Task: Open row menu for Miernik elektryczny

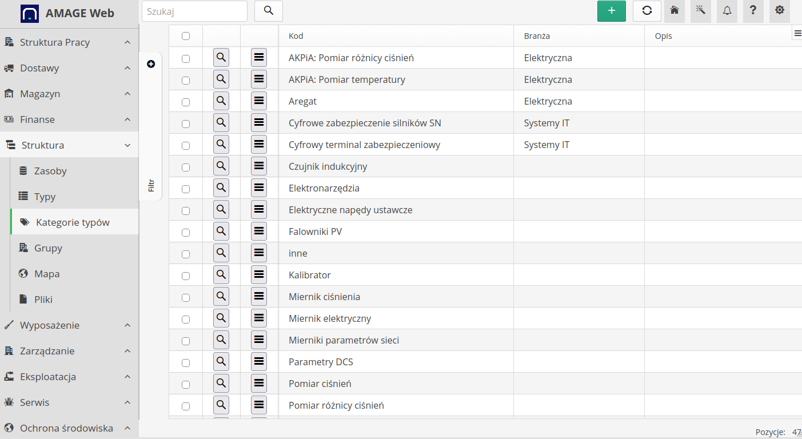Action: (x=259, y=318)
